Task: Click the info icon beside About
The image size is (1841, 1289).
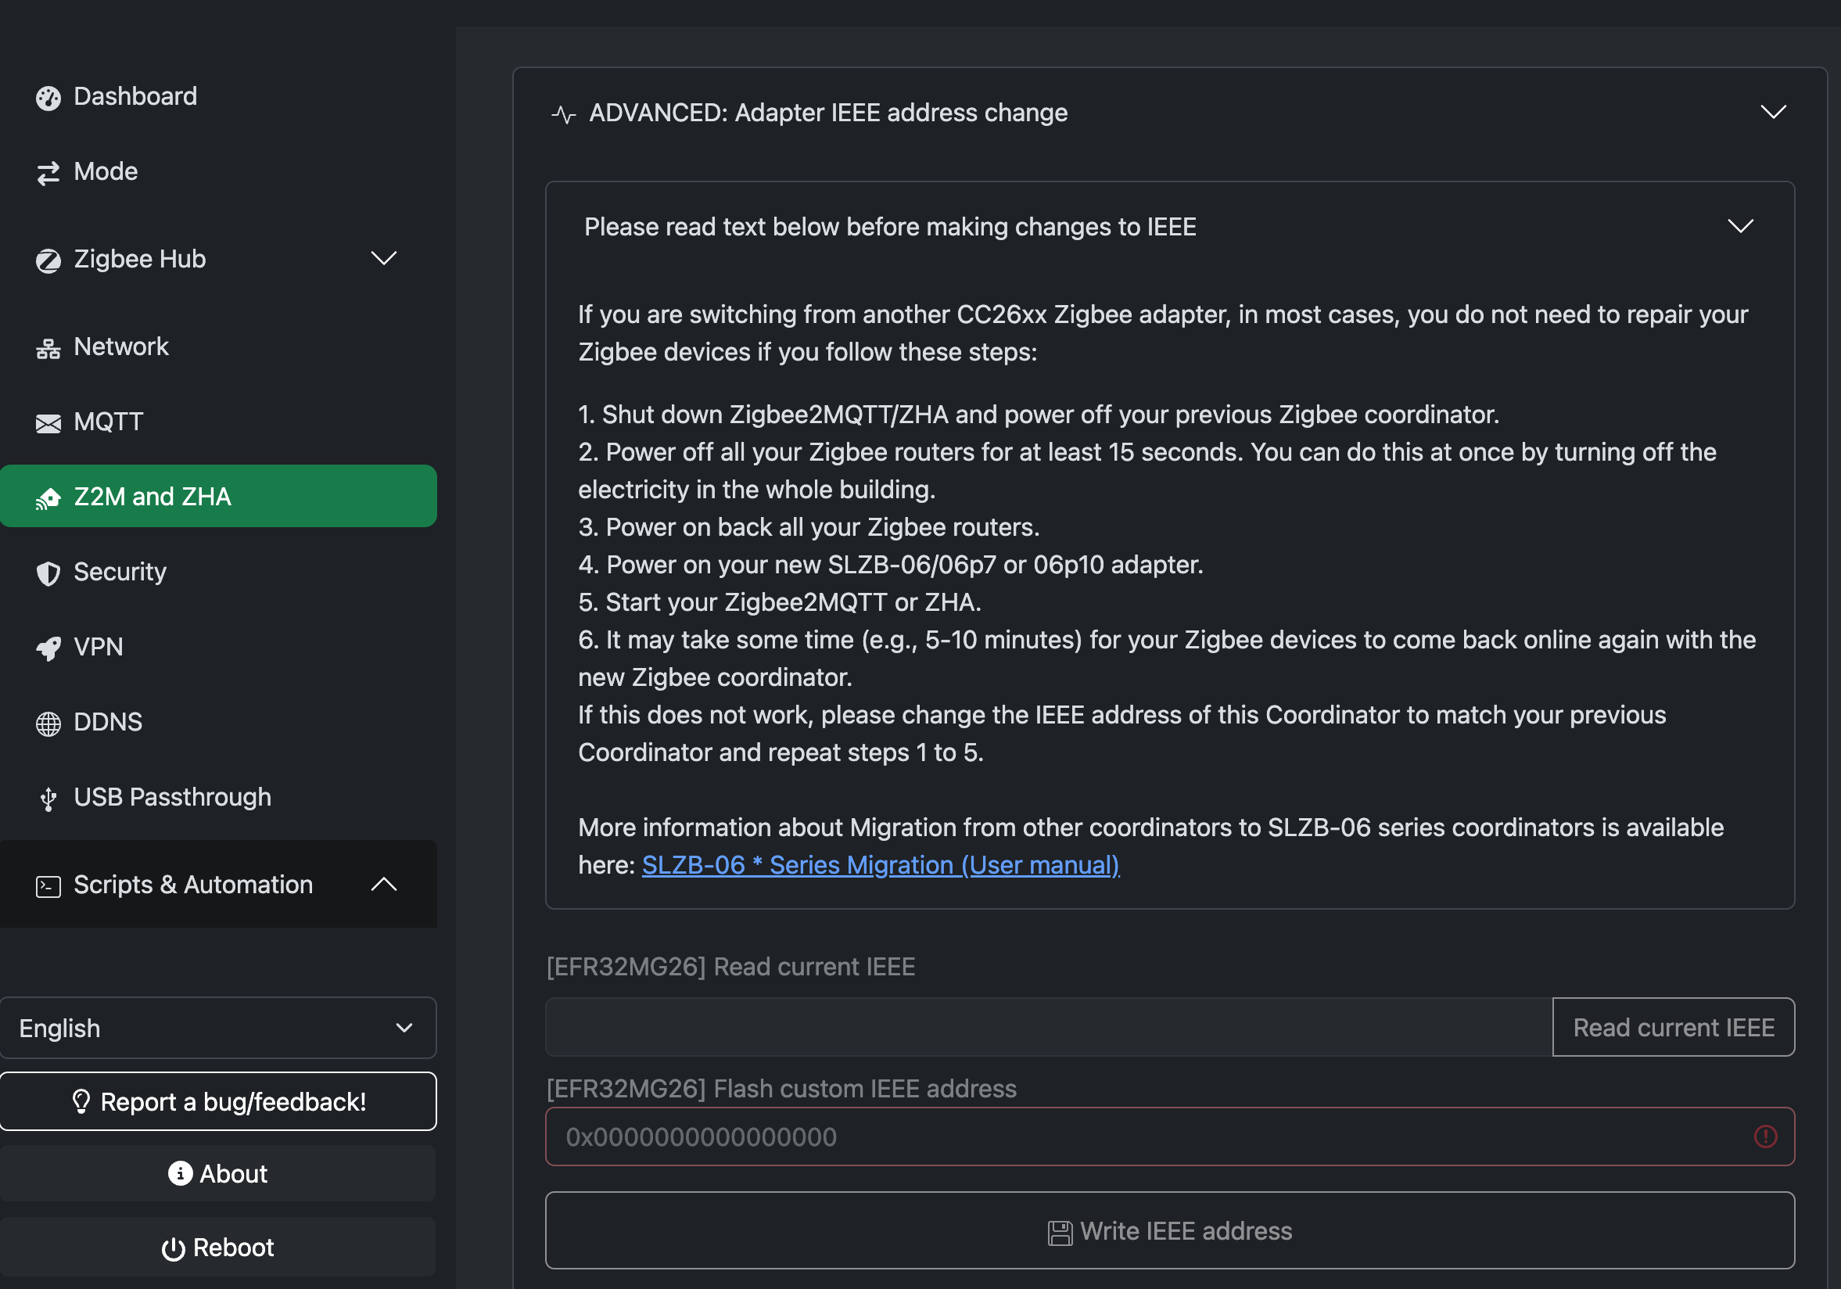Action: click(180, 1173)
